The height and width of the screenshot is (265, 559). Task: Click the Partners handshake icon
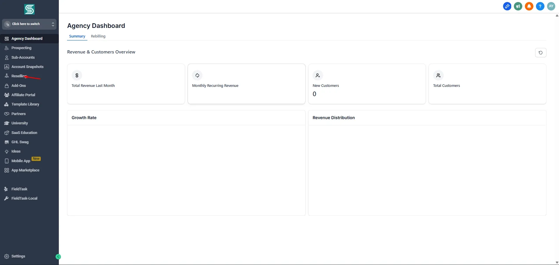[7, 114]
